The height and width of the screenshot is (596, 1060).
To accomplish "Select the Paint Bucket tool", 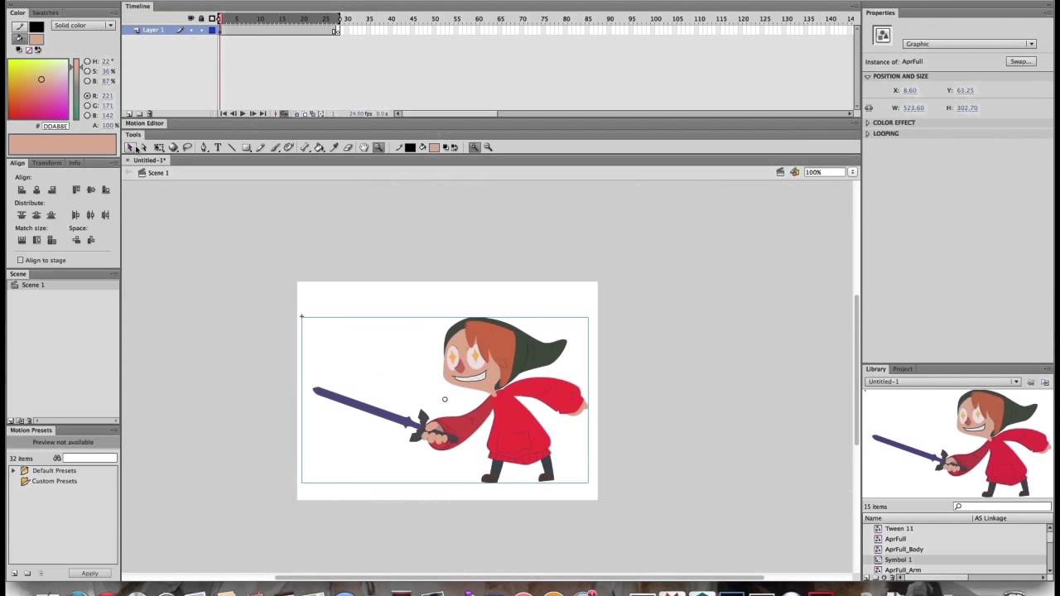I will click(x=320, y=147).
